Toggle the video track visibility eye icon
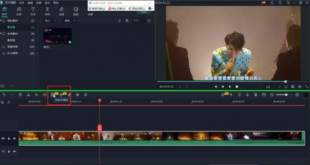This screenshot has width=310, height=165. (14, 138)
